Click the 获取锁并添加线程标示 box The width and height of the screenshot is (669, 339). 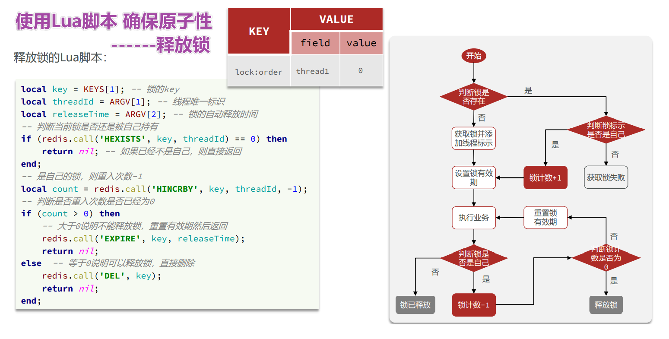[x=474, y=138]
